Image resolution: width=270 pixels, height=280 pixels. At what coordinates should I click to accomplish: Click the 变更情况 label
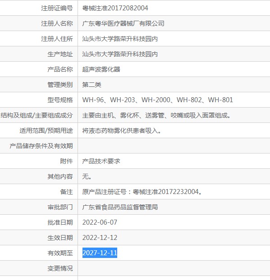coord(60,268)
